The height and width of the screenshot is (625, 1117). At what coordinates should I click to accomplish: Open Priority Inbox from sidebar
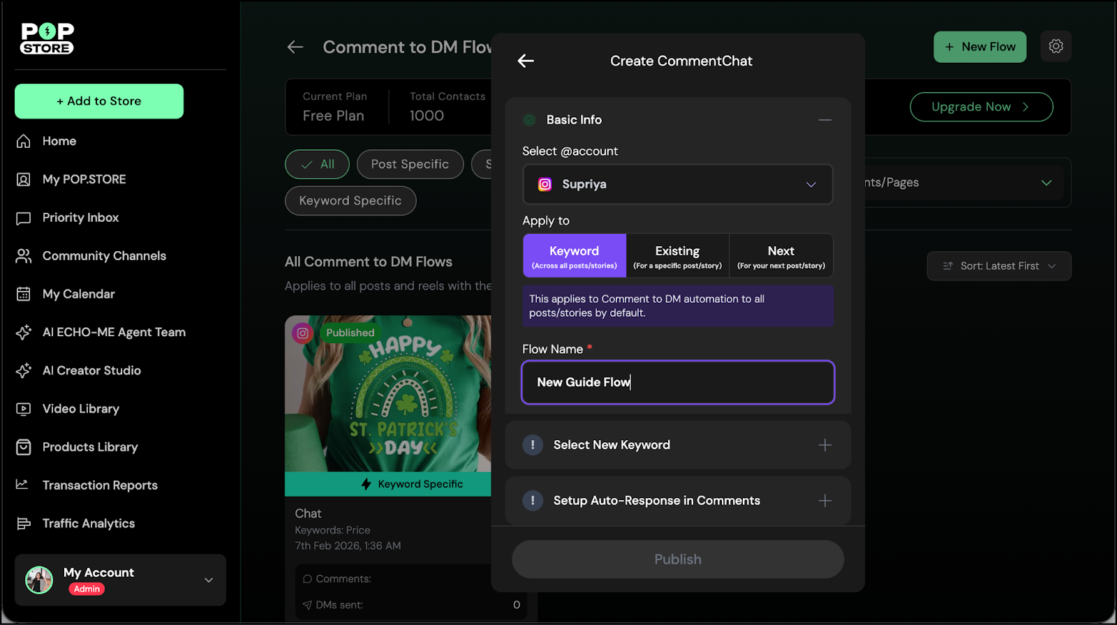(x=80, y=218)
